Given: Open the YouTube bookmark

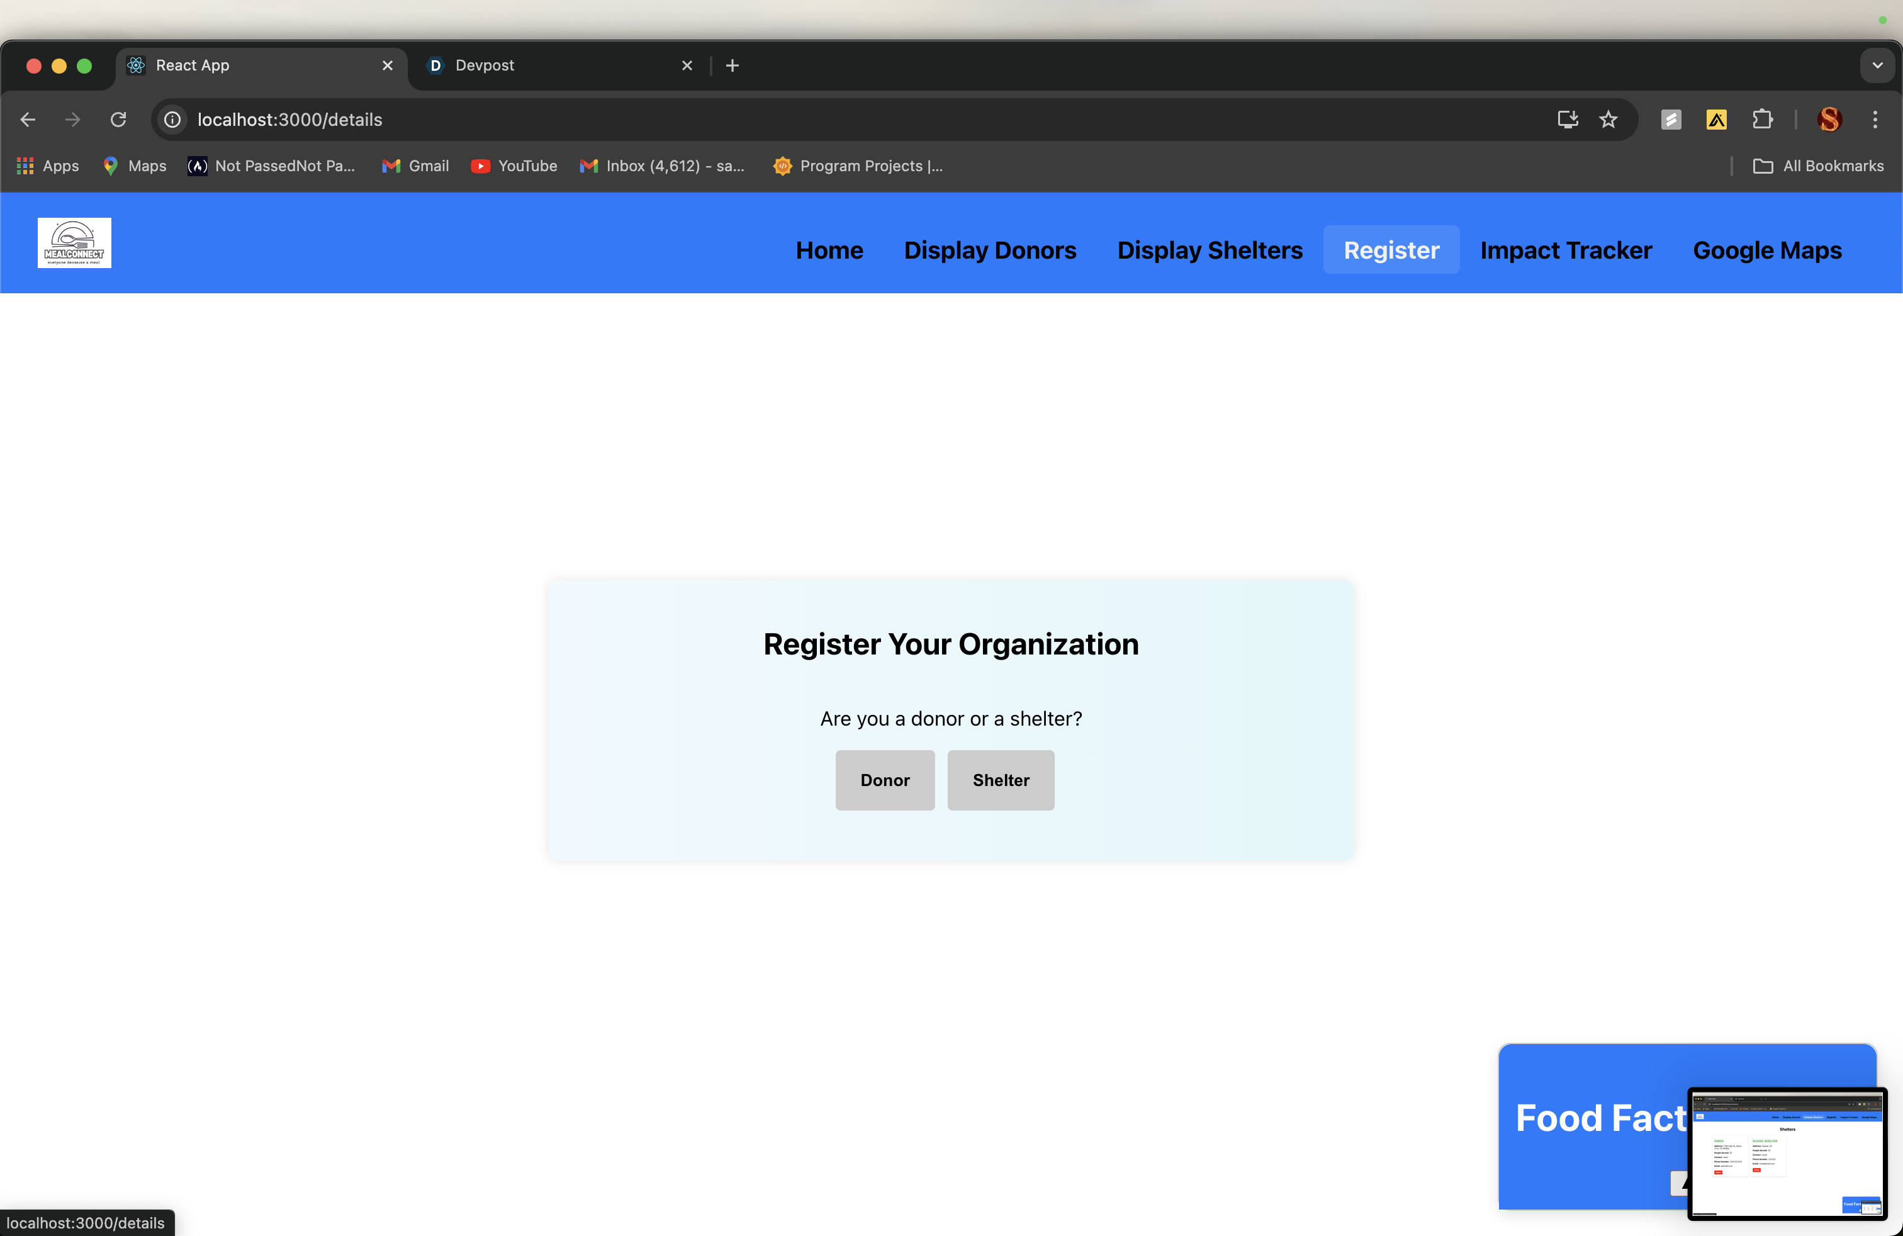Looking at the screenshot, I should coord(514,166).
